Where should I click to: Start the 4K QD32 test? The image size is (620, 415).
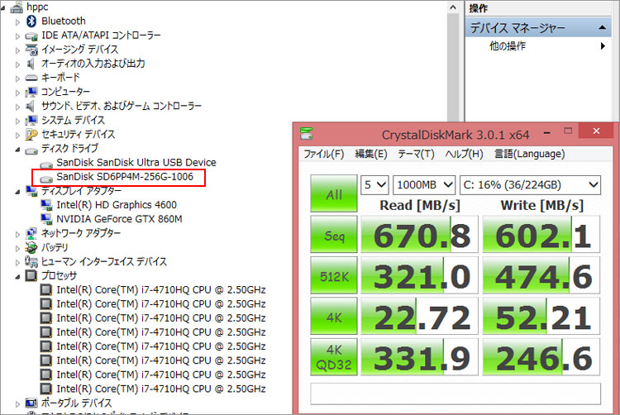pyautogui.click(x=334, y=357)
